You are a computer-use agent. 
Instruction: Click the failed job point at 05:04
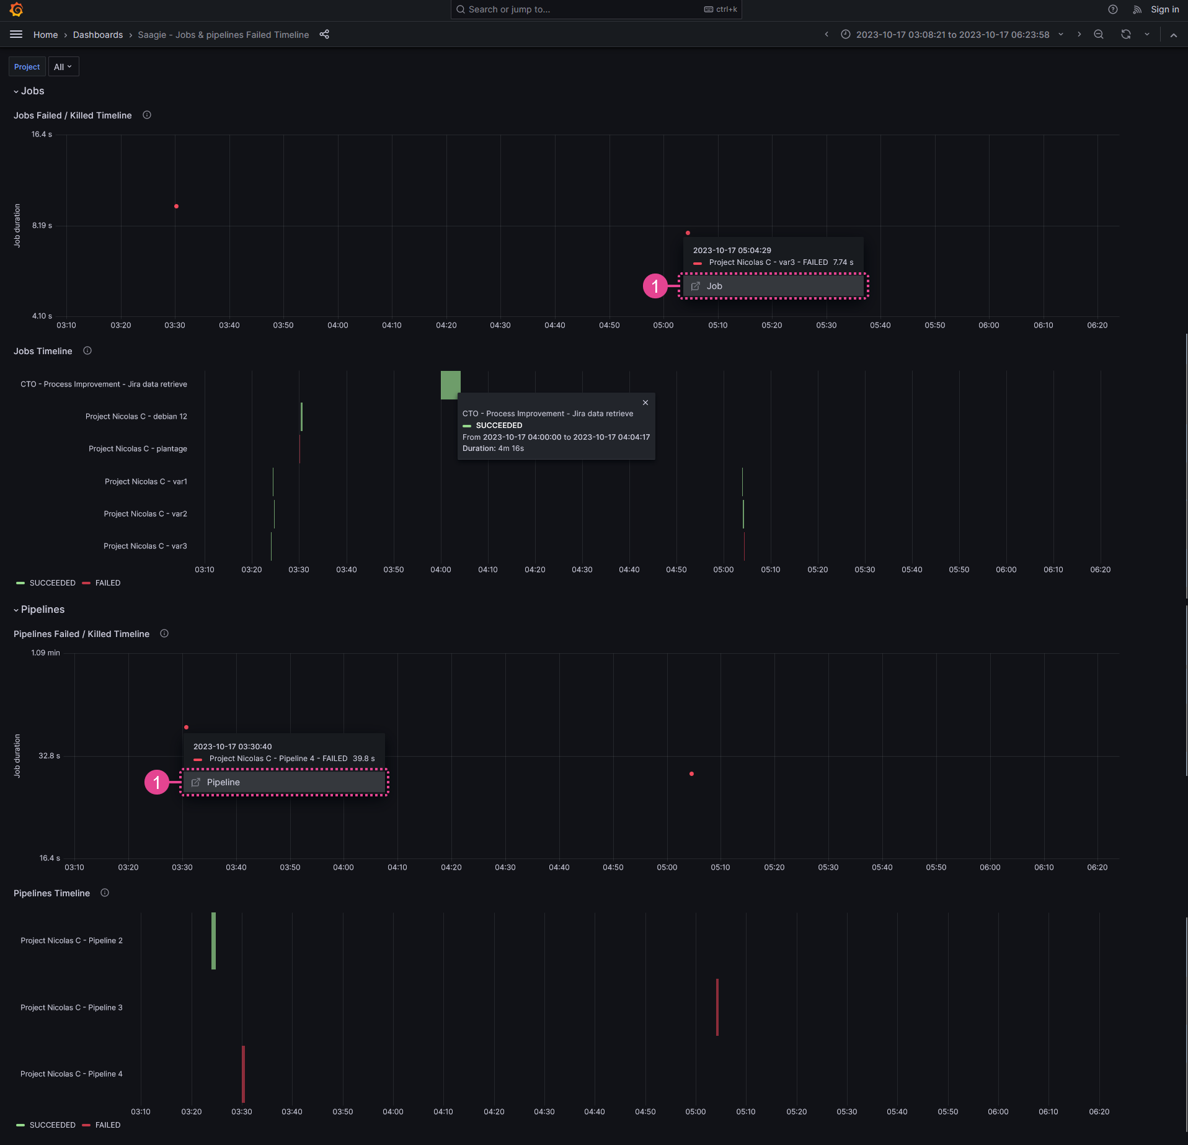click(x=688, y=233)
